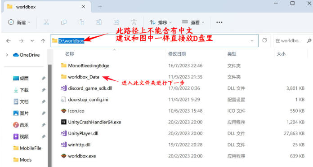Open Desktop (桌面) in sidebar
This screenshot has width=313, height=167.
point(21,78)
